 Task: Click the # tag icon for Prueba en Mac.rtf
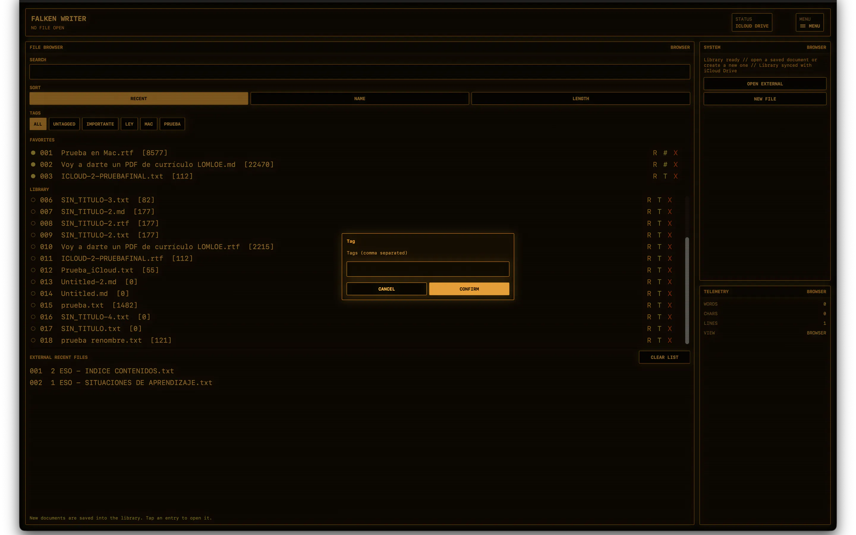point(665,153)
